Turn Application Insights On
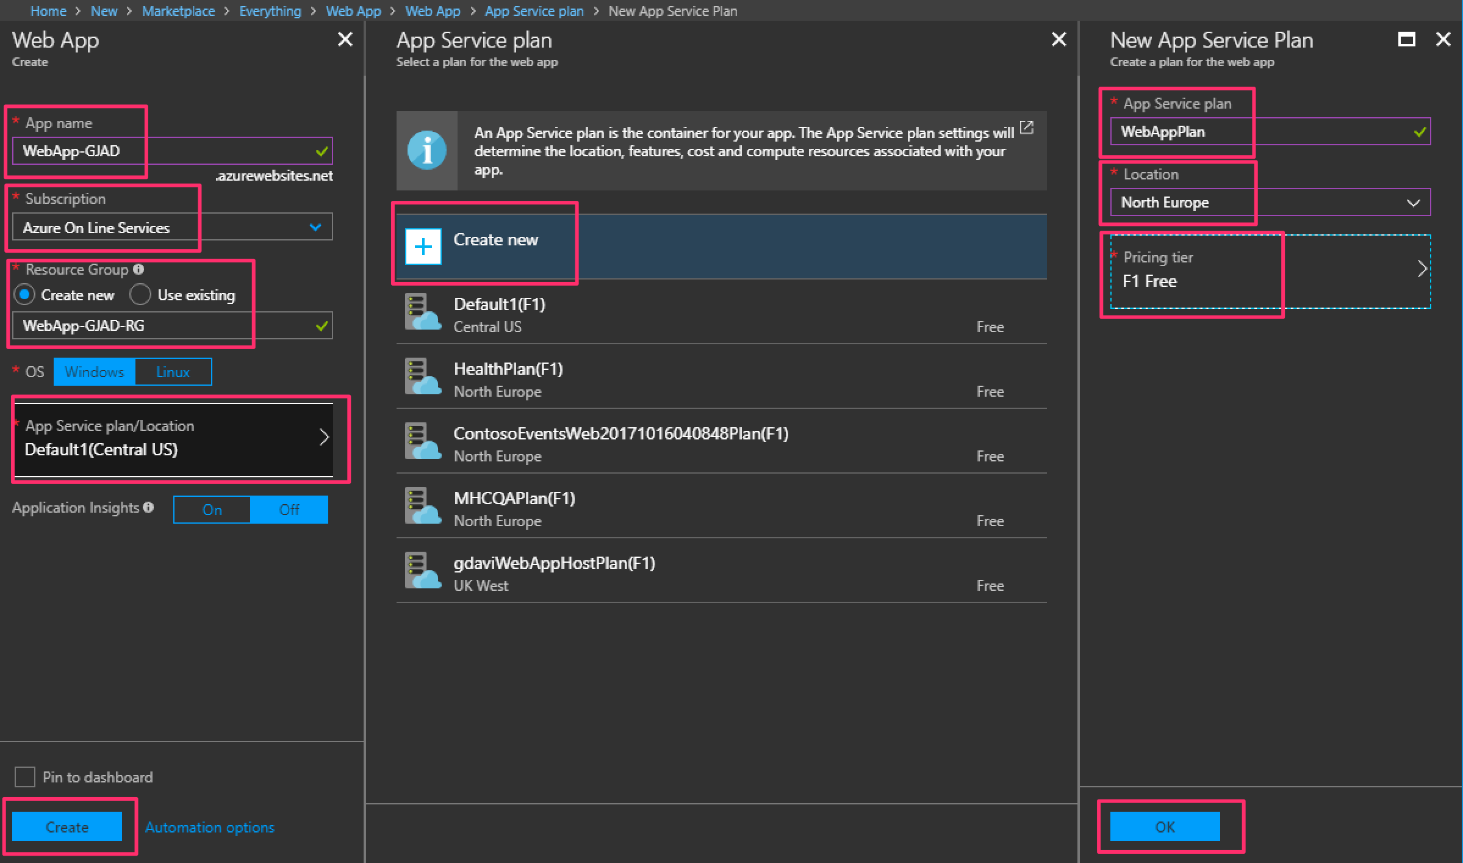 (x=212, y=510)
